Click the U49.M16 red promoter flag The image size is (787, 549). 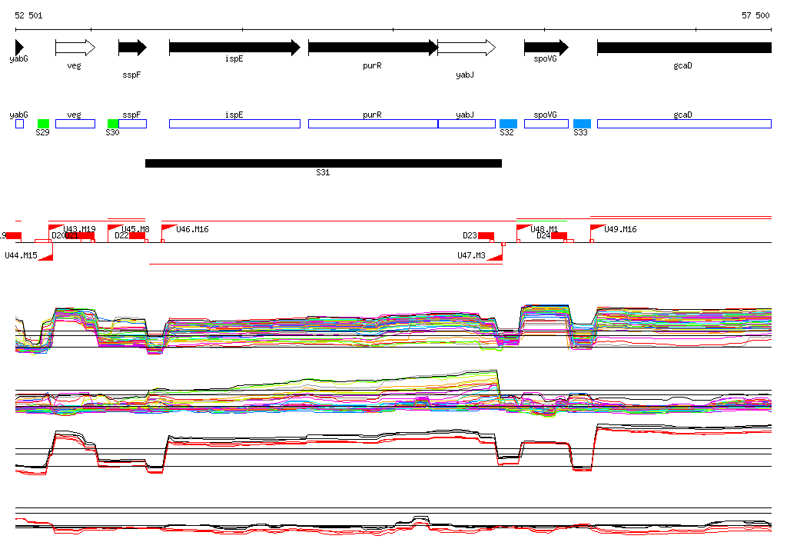click(x=597, y=228)
